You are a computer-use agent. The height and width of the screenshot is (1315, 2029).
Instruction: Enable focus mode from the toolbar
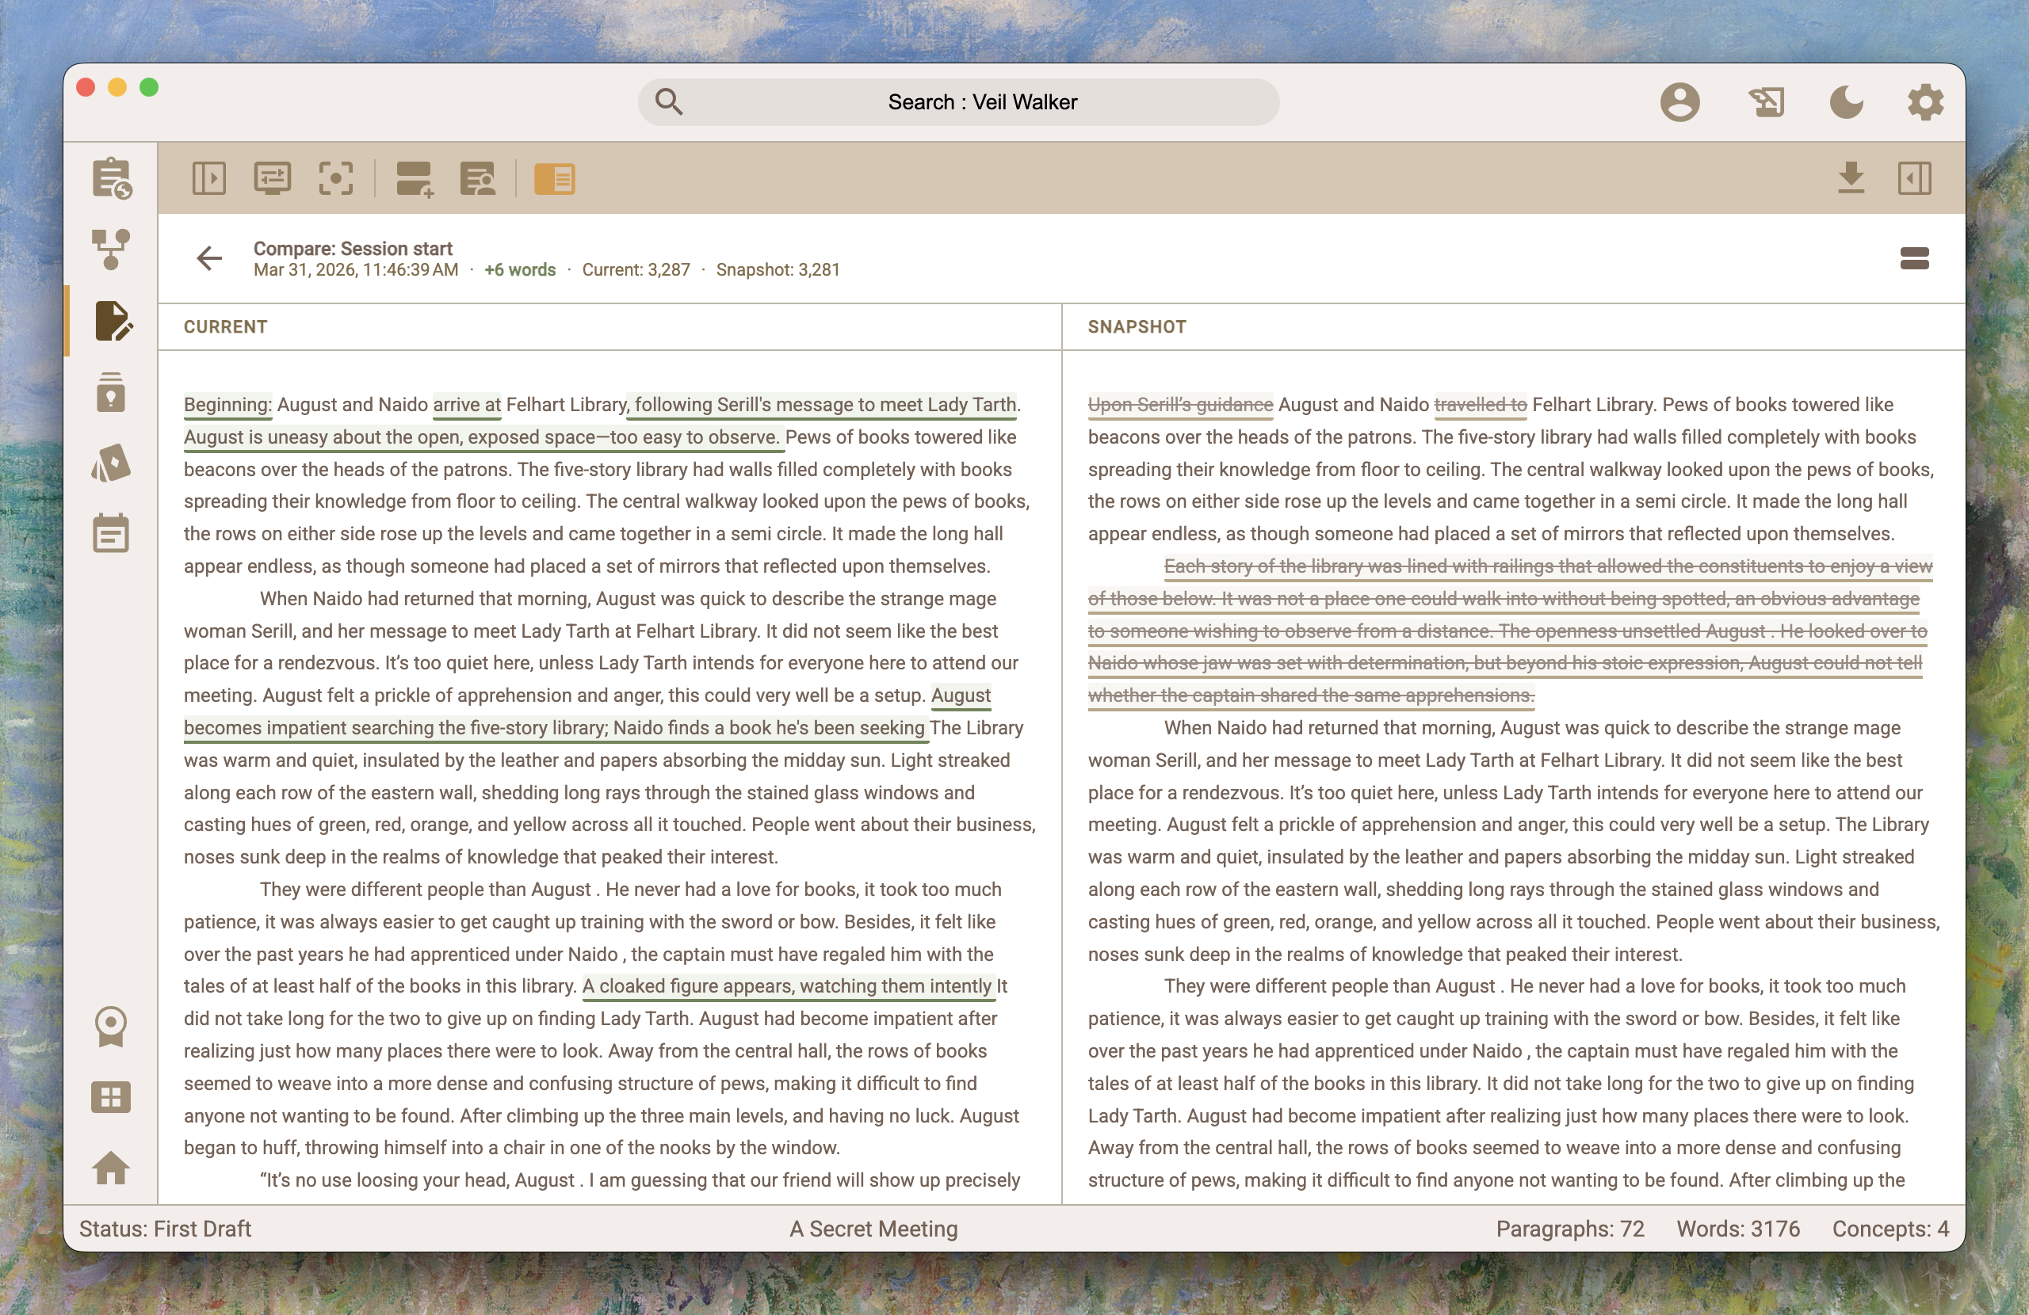pyautogui.click(x=336, y=178)
